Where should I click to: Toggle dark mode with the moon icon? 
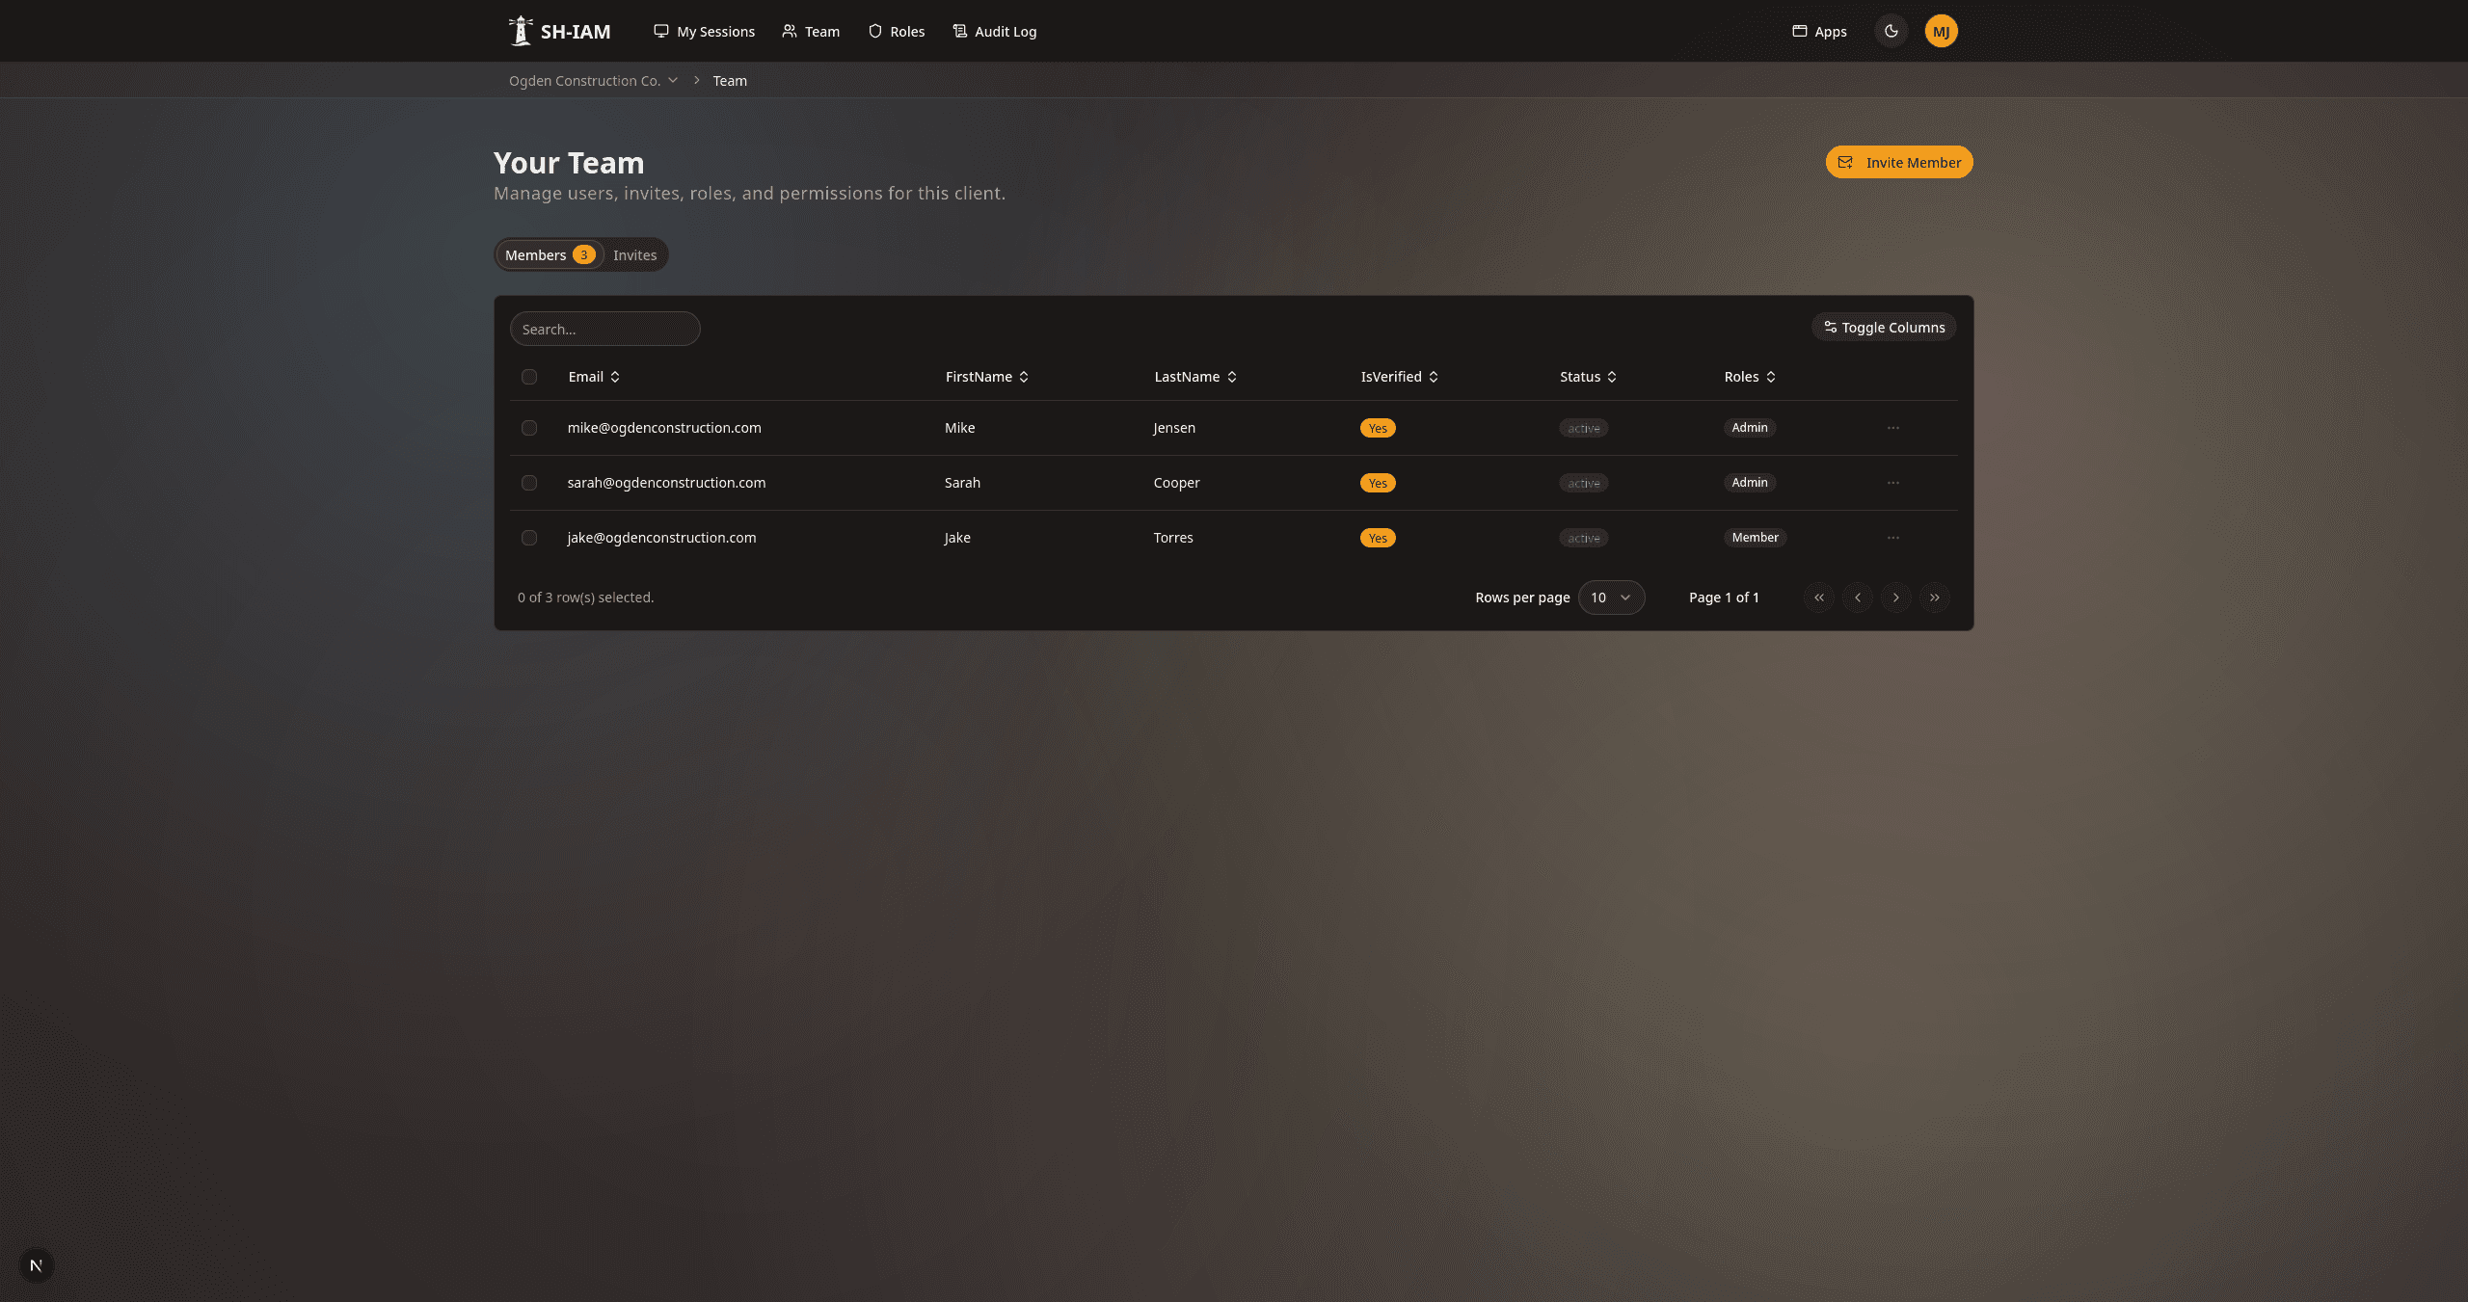(1891, 30)
